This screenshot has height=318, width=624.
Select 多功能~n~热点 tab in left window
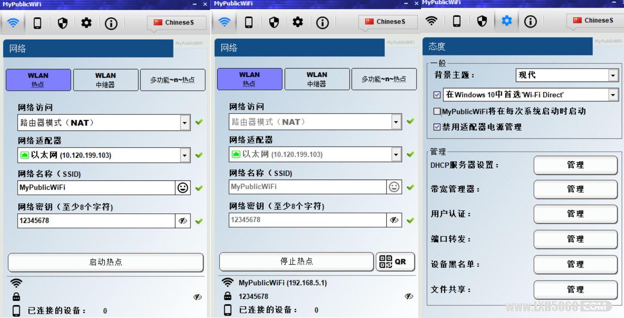173,80
